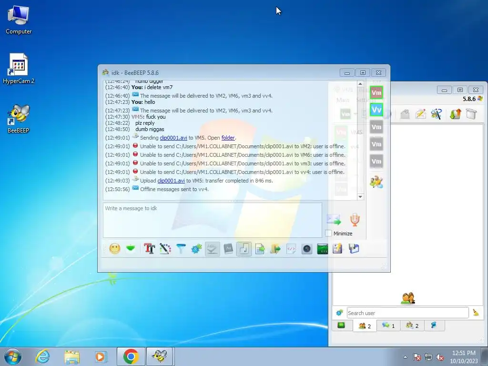488x366 pixels.
Task: Switch to the users tab showing 2
Action: pos(365,326)
